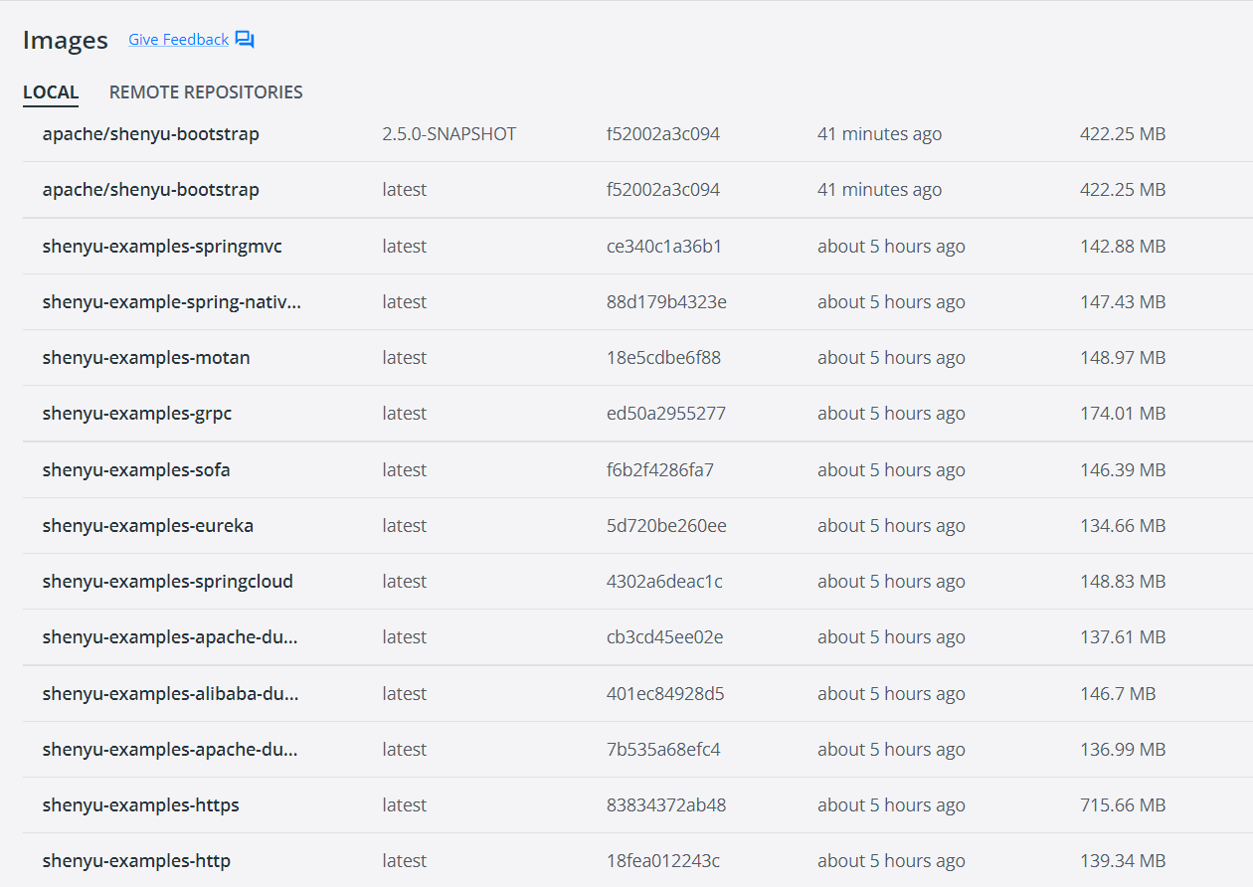The width and height of the screenshot is (1253, 887).
Task: Select shenyu-examples-motan image
Action: pyautogui.click(x=146, y=358)
